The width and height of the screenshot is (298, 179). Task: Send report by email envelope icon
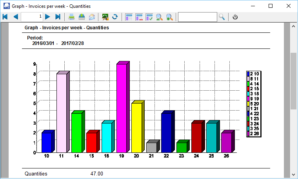[x=92, y=17]
